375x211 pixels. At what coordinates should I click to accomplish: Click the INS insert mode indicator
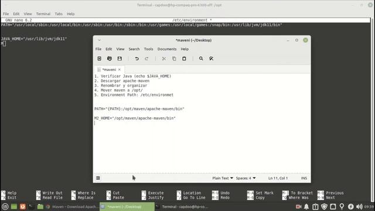[x=304, y=178]
